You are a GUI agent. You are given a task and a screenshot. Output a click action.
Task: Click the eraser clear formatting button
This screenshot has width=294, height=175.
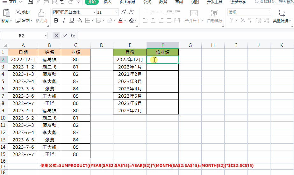point(131,20)
